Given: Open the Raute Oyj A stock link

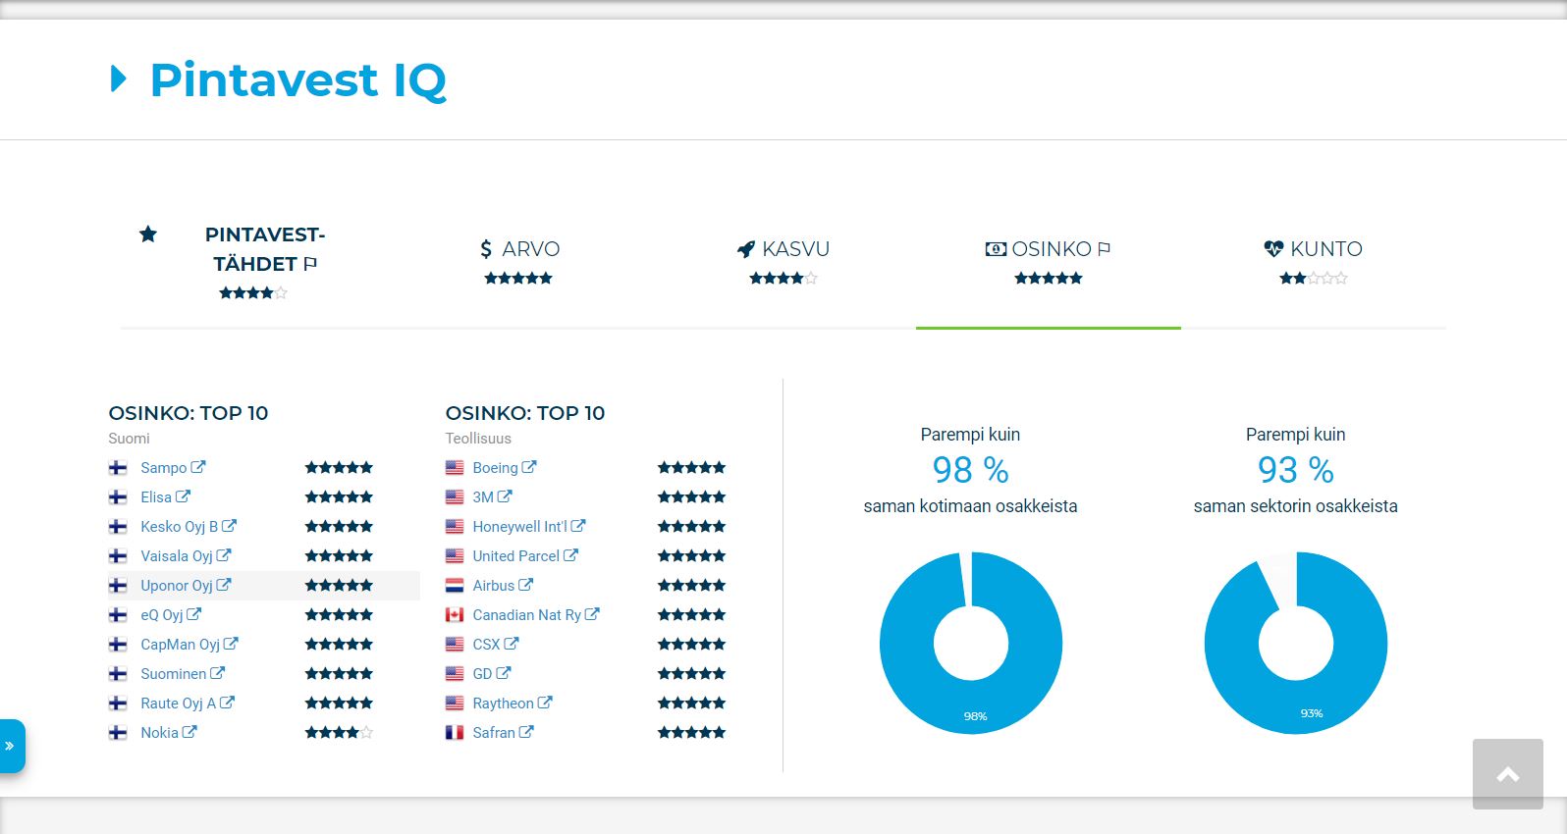Looking at the screenshot, I should pyautogui.click(x=188, y=704).
